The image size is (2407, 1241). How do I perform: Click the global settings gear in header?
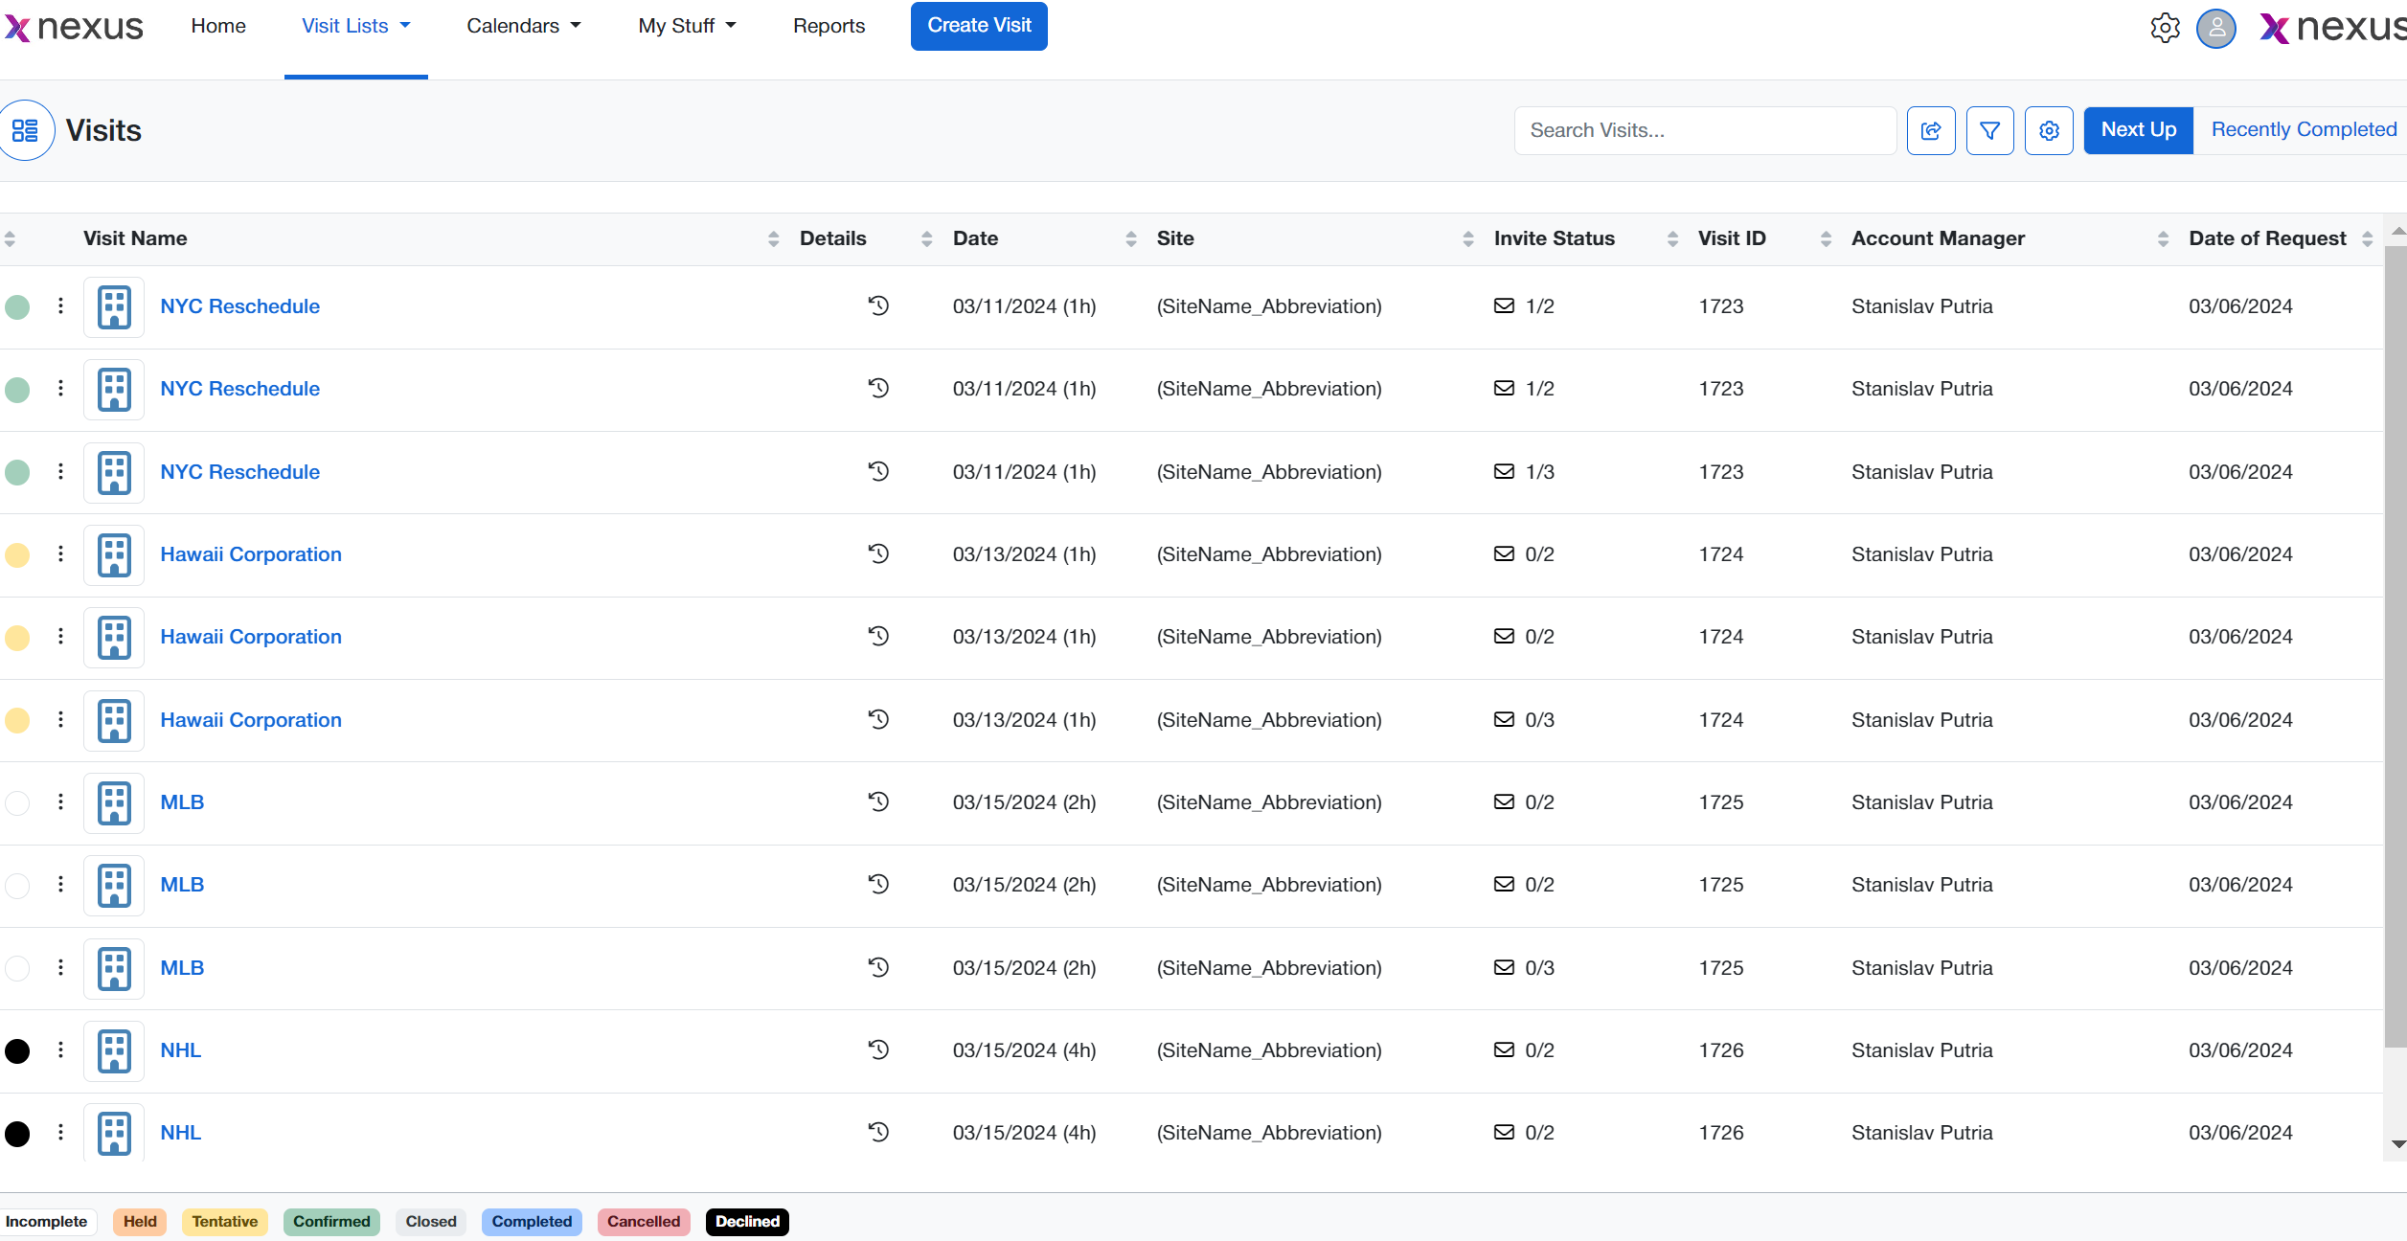pyautogui.click(x=2165, y=28)
